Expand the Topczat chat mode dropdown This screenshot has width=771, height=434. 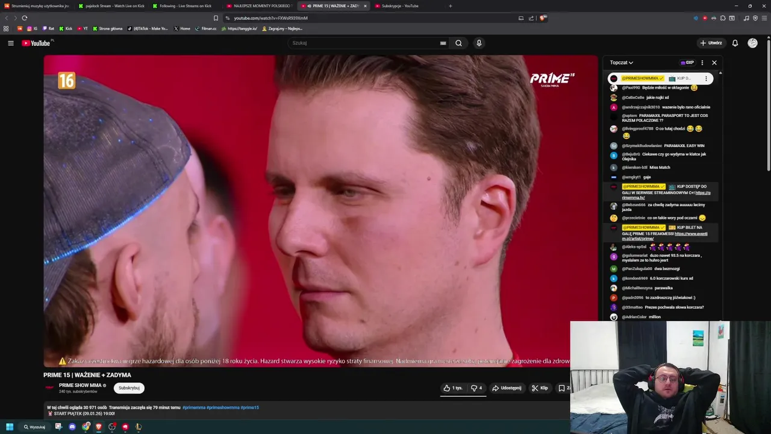(x=621, y=63)
